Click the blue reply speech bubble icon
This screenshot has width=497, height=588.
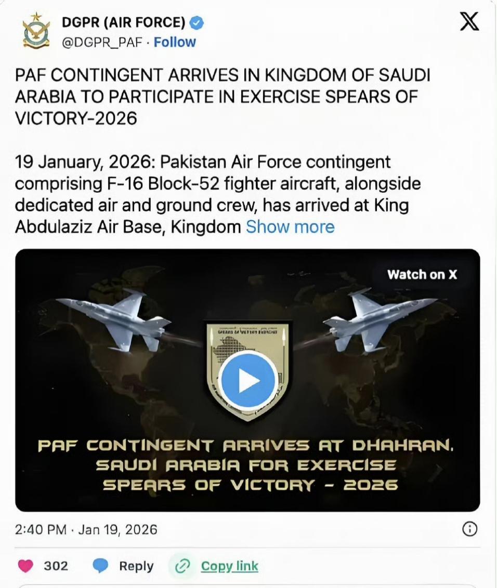(100, 566)
